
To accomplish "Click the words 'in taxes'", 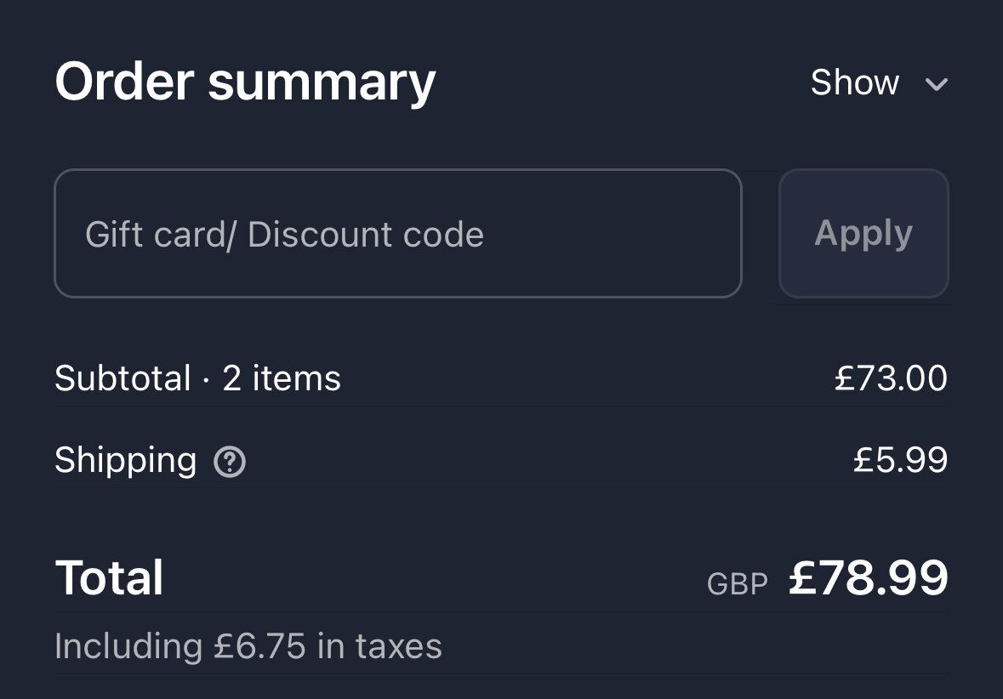I will 379,647.
